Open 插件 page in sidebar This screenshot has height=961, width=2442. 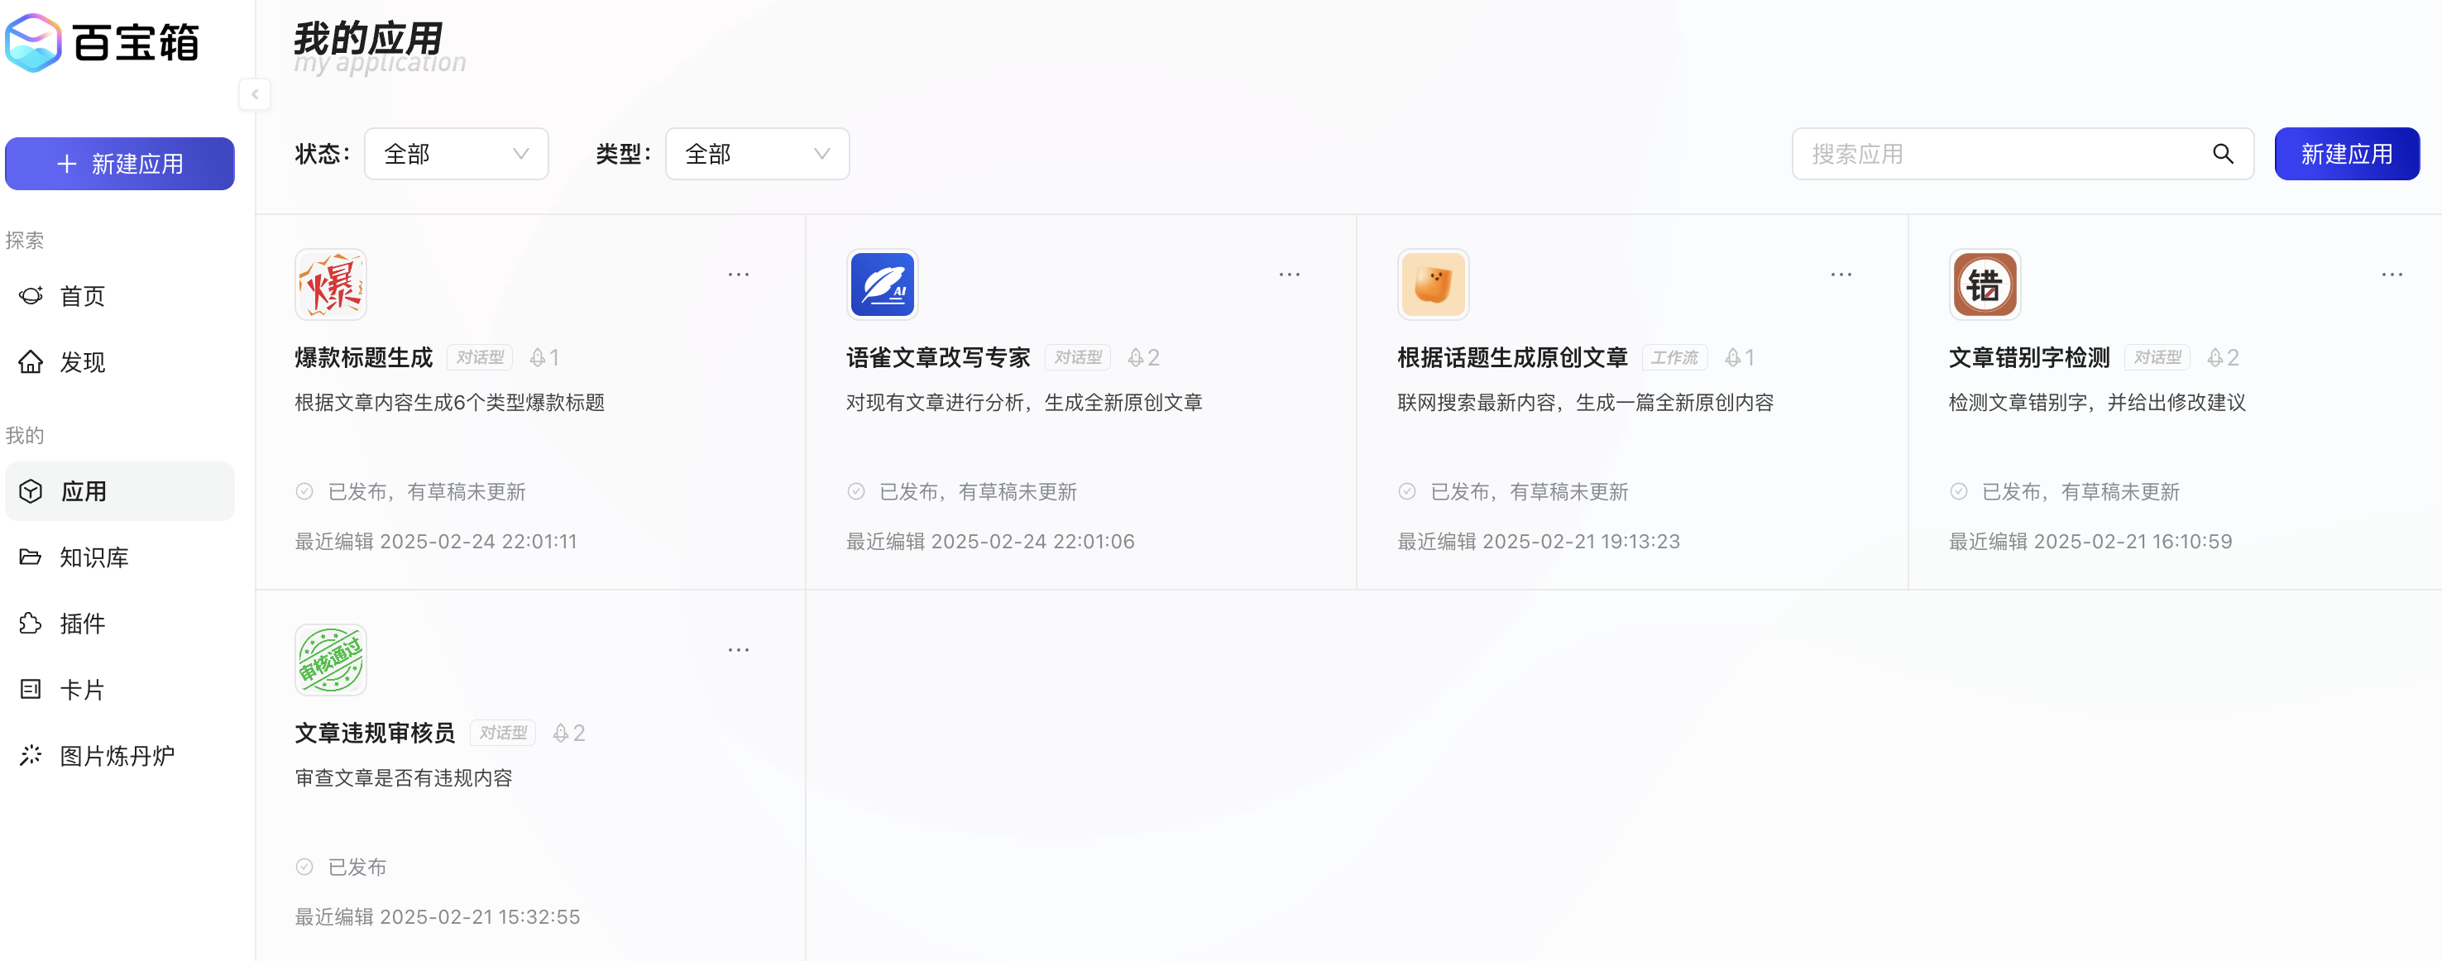click(x=82, y=624)
